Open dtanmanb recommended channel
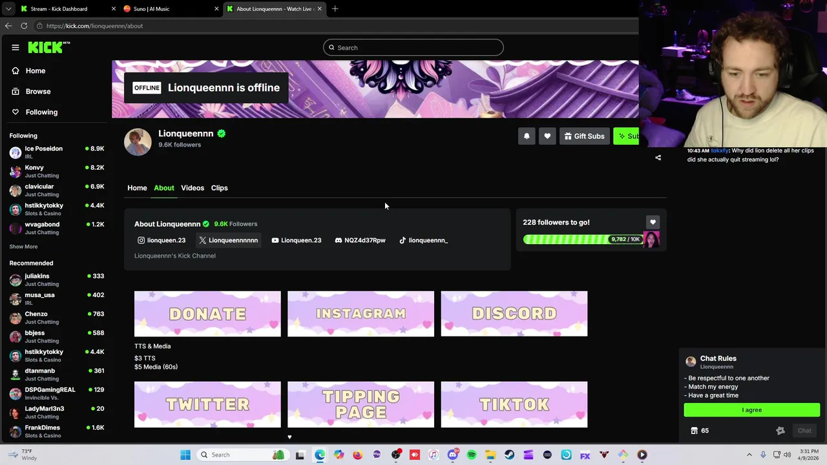This screenshot has width=827, height=465. [x=57, y=375]
